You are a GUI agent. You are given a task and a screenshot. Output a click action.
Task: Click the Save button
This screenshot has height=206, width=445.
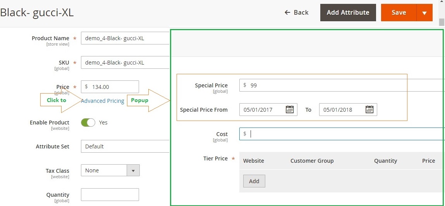[399, 13]
